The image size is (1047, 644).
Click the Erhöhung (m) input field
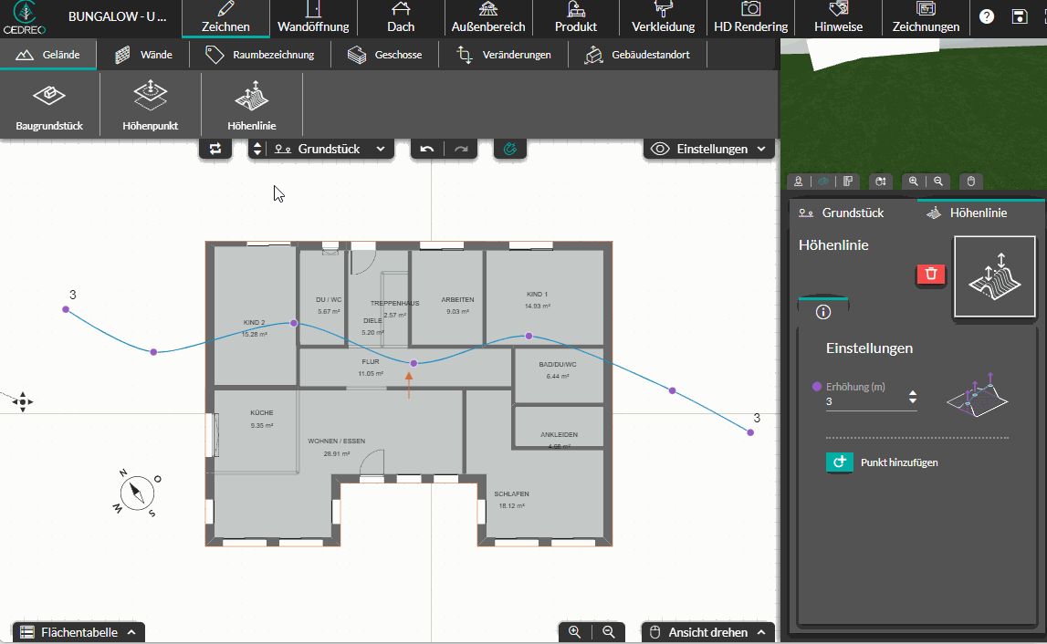(x=865, y=401)
